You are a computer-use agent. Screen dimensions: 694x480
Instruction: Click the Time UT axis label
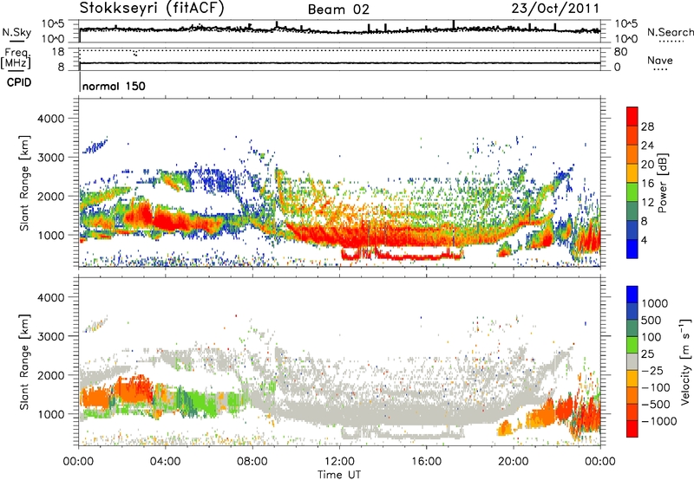tap(339, 475)
